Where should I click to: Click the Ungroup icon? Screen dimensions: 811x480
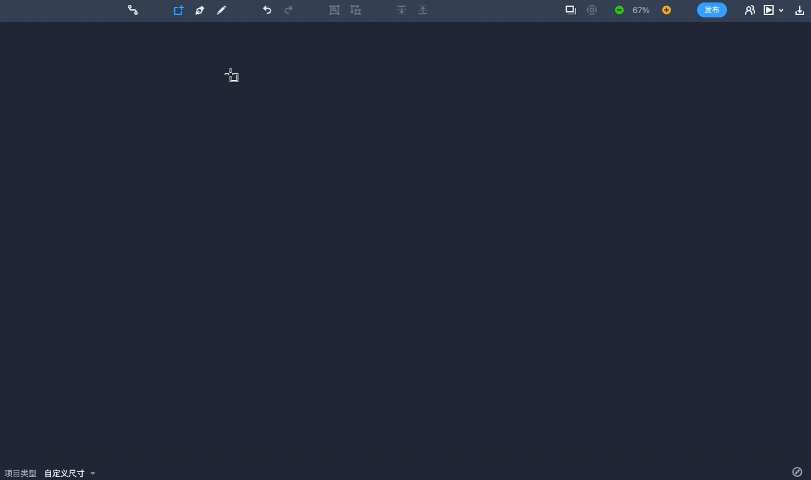point(356,10)
